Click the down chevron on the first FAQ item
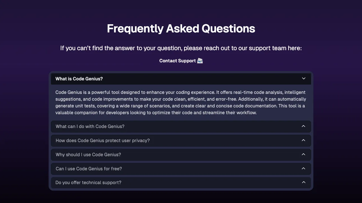This screenshot has width=362, height=203. click(x=303, y=79)
